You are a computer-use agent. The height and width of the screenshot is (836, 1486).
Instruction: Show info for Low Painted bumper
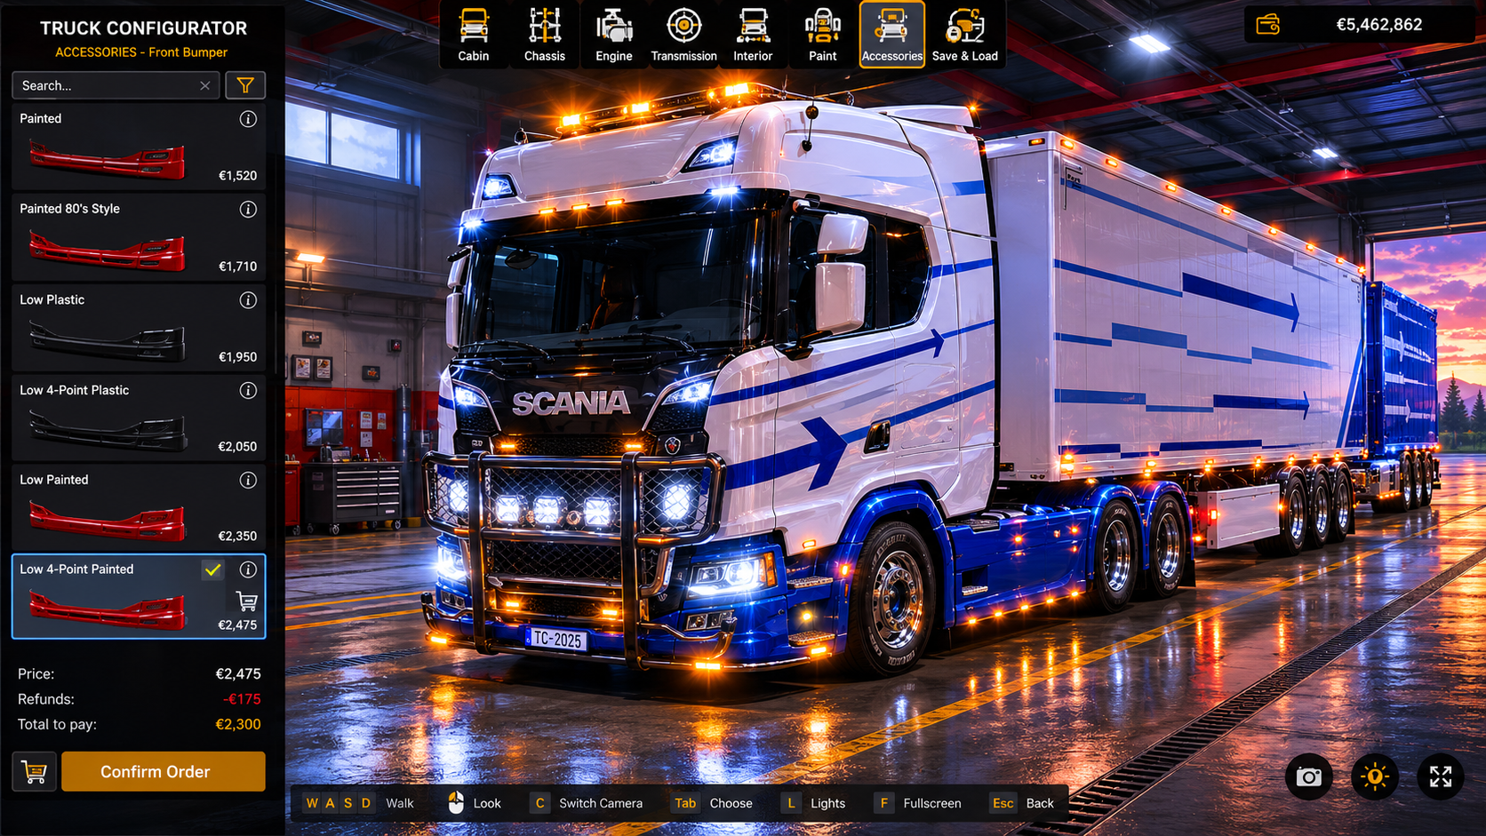pos(248,481)
